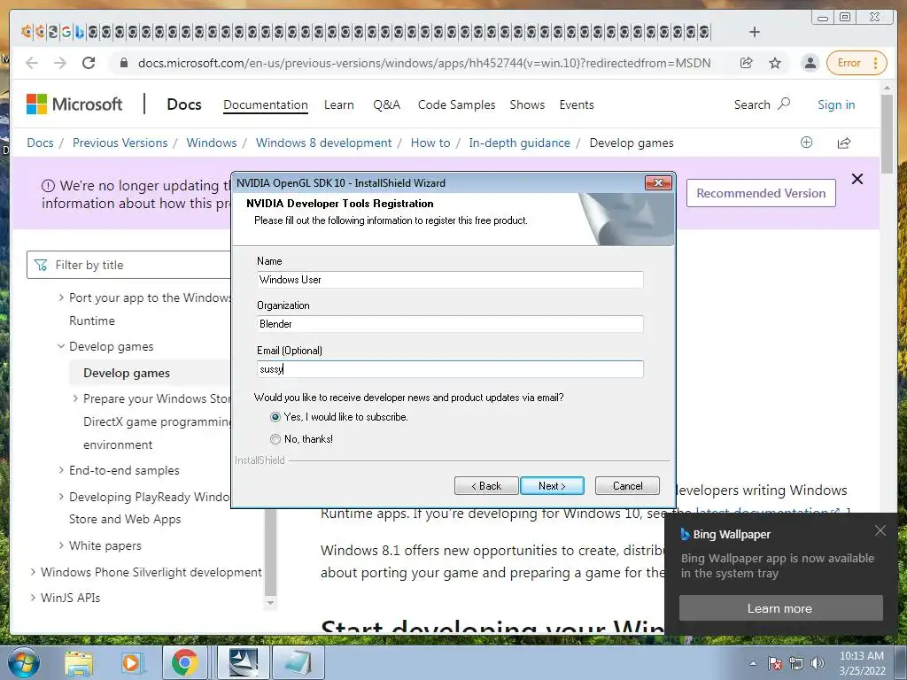Click the add to collection plus icon
Image resolution: width=907 pixels, height=680 pixels.
pos(806,143)
